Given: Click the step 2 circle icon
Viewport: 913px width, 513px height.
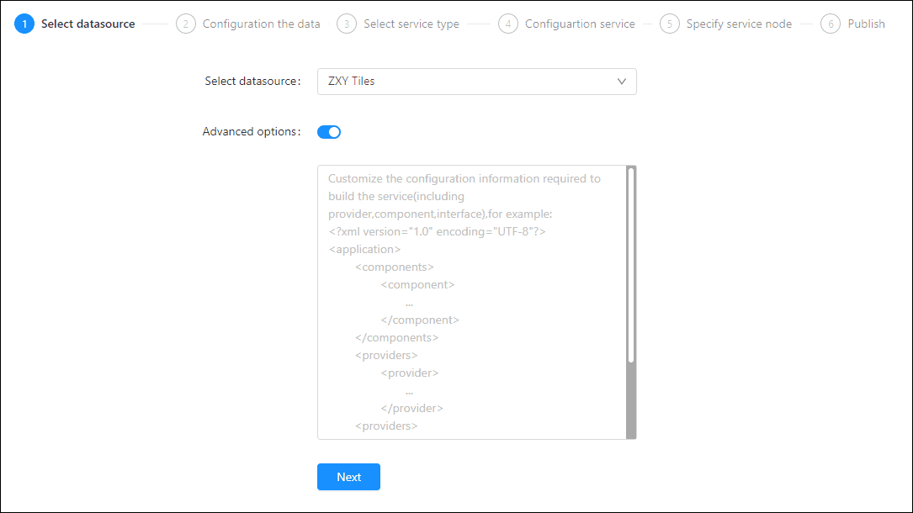Looking at the screenshot, I should [186, 24].
